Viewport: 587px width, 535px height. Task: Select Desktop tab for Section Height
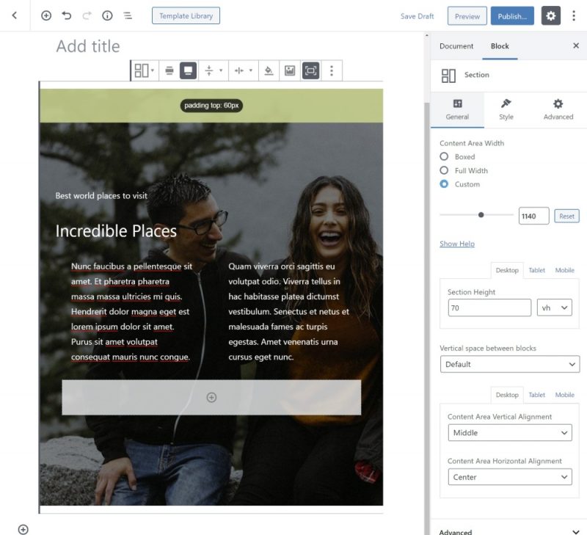(x=507, y=270)
